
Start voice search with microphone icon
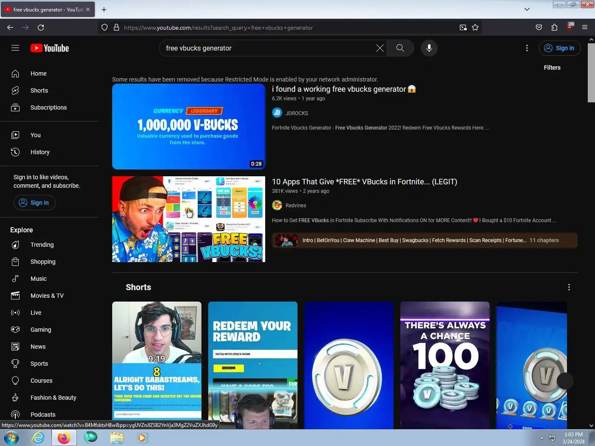[429, 48]
